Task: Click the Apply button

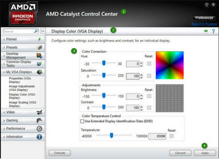Action: pyautogui.click(x=205, y=153)
